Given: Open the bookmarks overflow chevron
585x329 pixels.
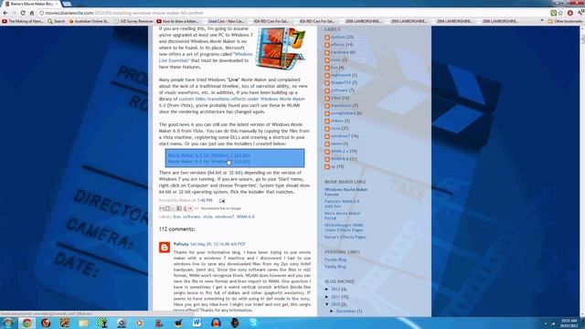Looking at the screenshot, I should coord(542,21).
